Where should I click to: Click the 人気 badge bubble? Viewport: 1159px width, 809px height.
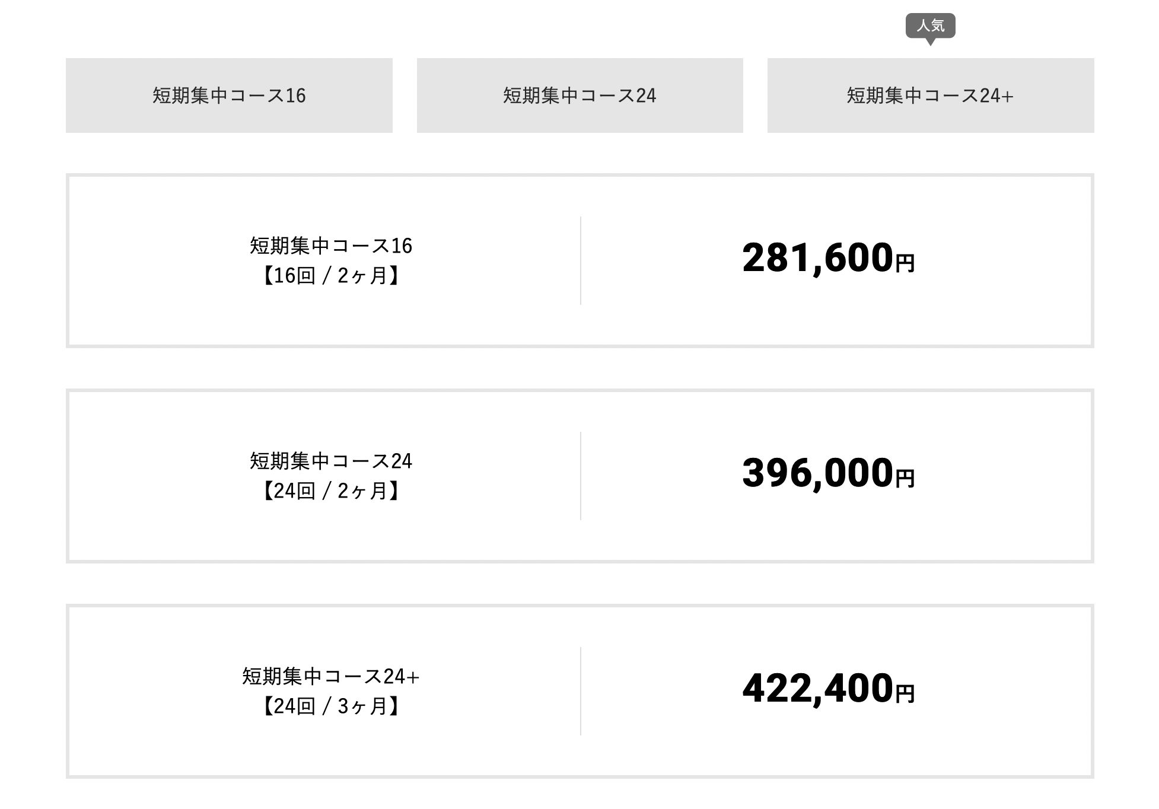pos(930,26)
